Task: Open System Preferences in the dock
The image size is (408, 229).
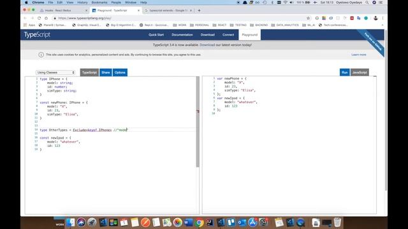Action: tap(263, 223)
